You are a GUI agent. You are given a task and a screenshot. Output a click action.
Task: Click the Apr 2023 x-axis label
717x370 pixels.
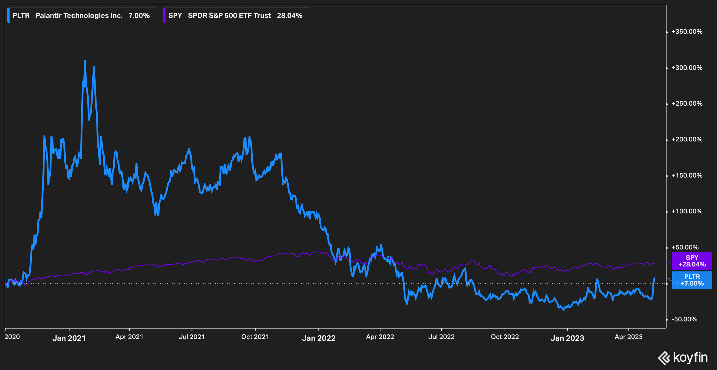[629, 337]
